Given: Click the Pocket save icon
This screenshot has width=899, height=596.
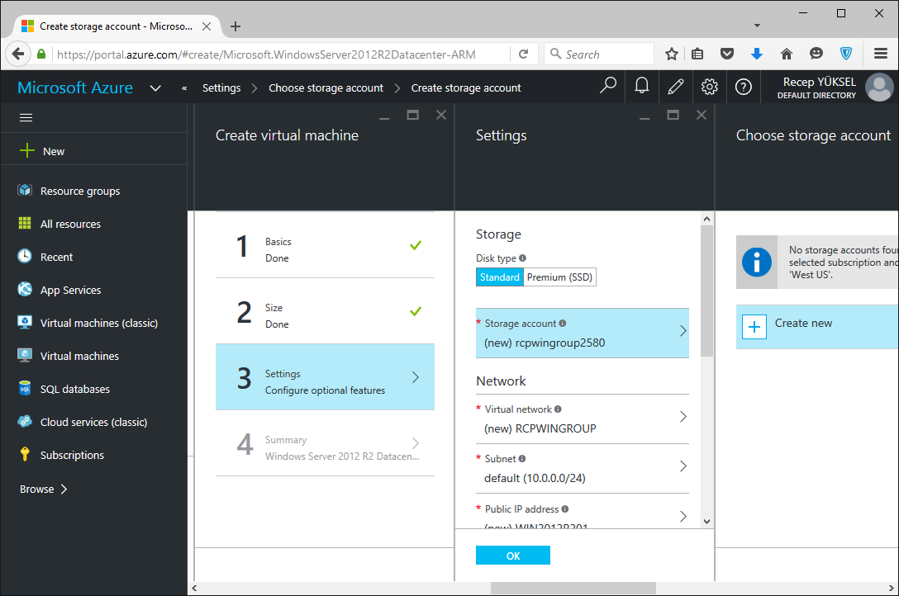Looking at the screenshot, I should tap(727, 54).
